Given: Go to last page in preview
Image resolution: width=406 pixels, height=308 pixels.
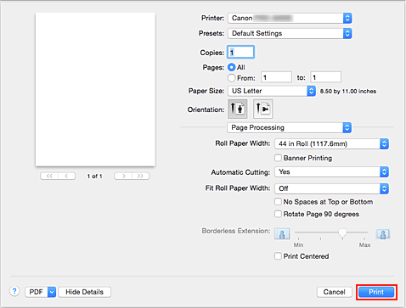Looking at the screenshot, I should [140, 176].
